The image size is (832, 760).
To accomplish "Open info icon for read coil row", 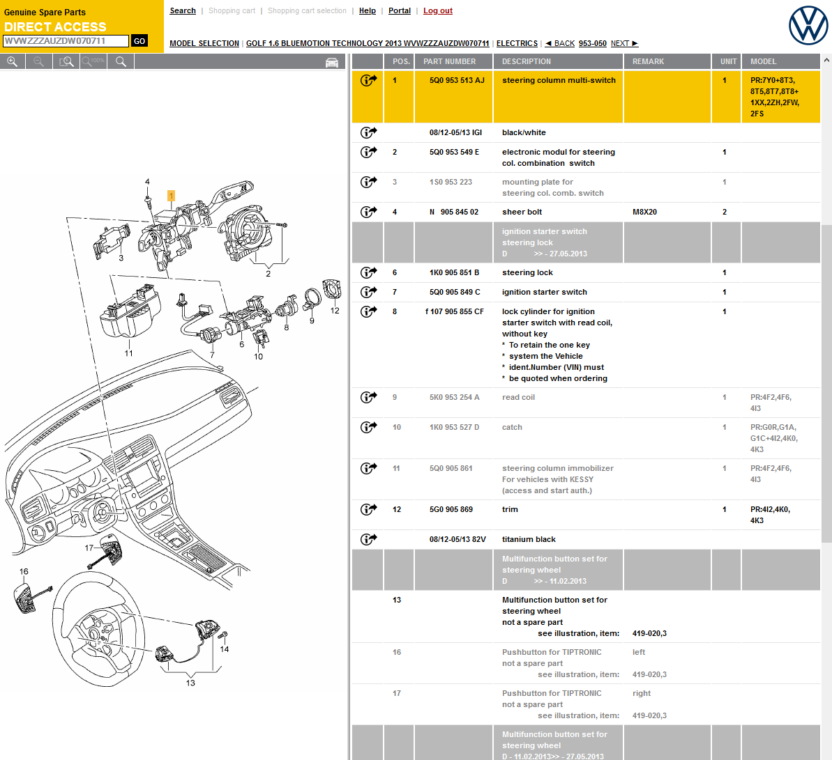I will coord(368,397).
